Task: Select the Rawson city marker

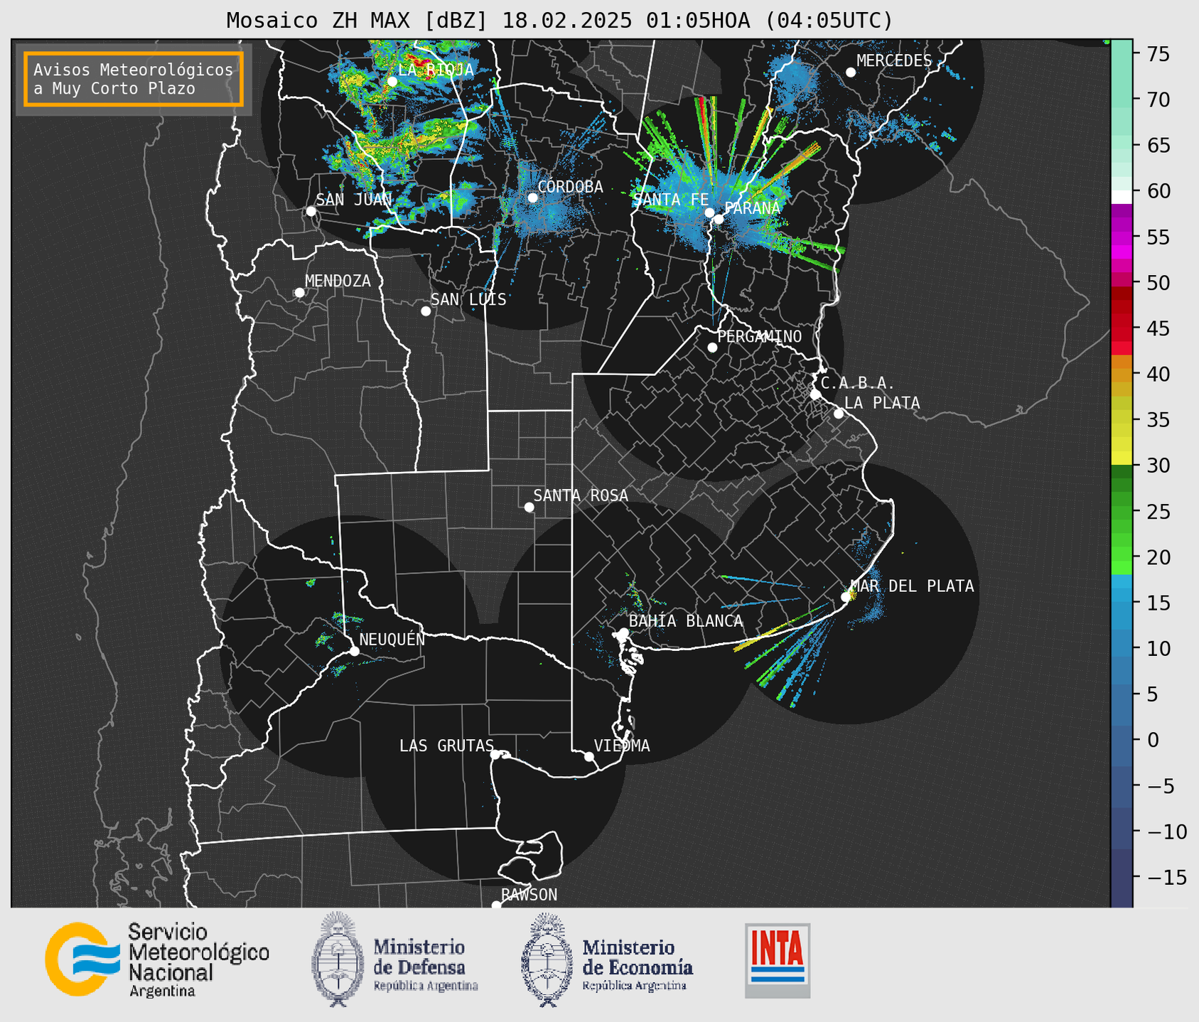Action: click(x=496, y=905)
